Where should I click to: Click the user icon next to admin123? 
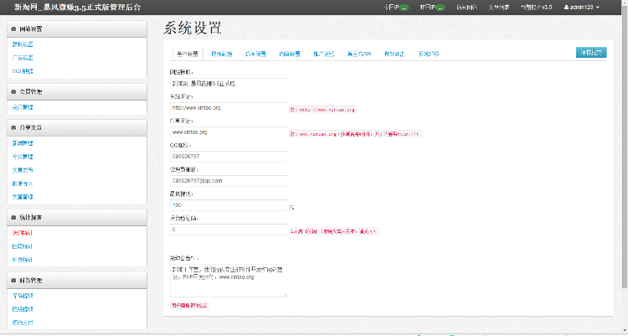click(x=566, y=8)
